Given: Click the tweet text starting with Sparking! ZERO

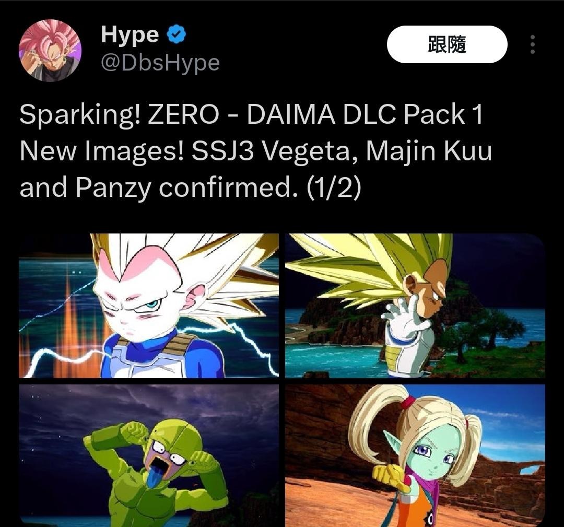Looking at the screenshot, I should [x=255, y=151].
